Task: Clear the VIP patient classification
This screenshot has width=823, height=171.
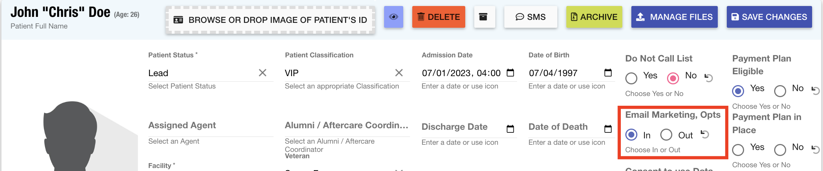Action: coord(399,73)
